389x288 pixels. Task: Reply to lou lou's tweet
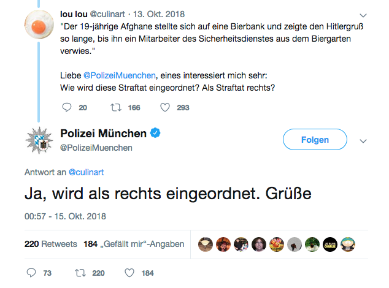click(x=67, y=108)
